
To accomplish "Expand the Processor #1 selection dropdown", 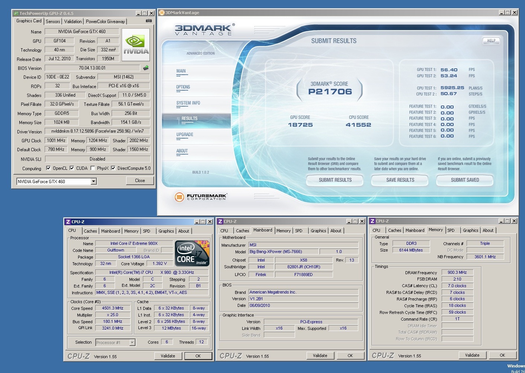I will (132, 343).
